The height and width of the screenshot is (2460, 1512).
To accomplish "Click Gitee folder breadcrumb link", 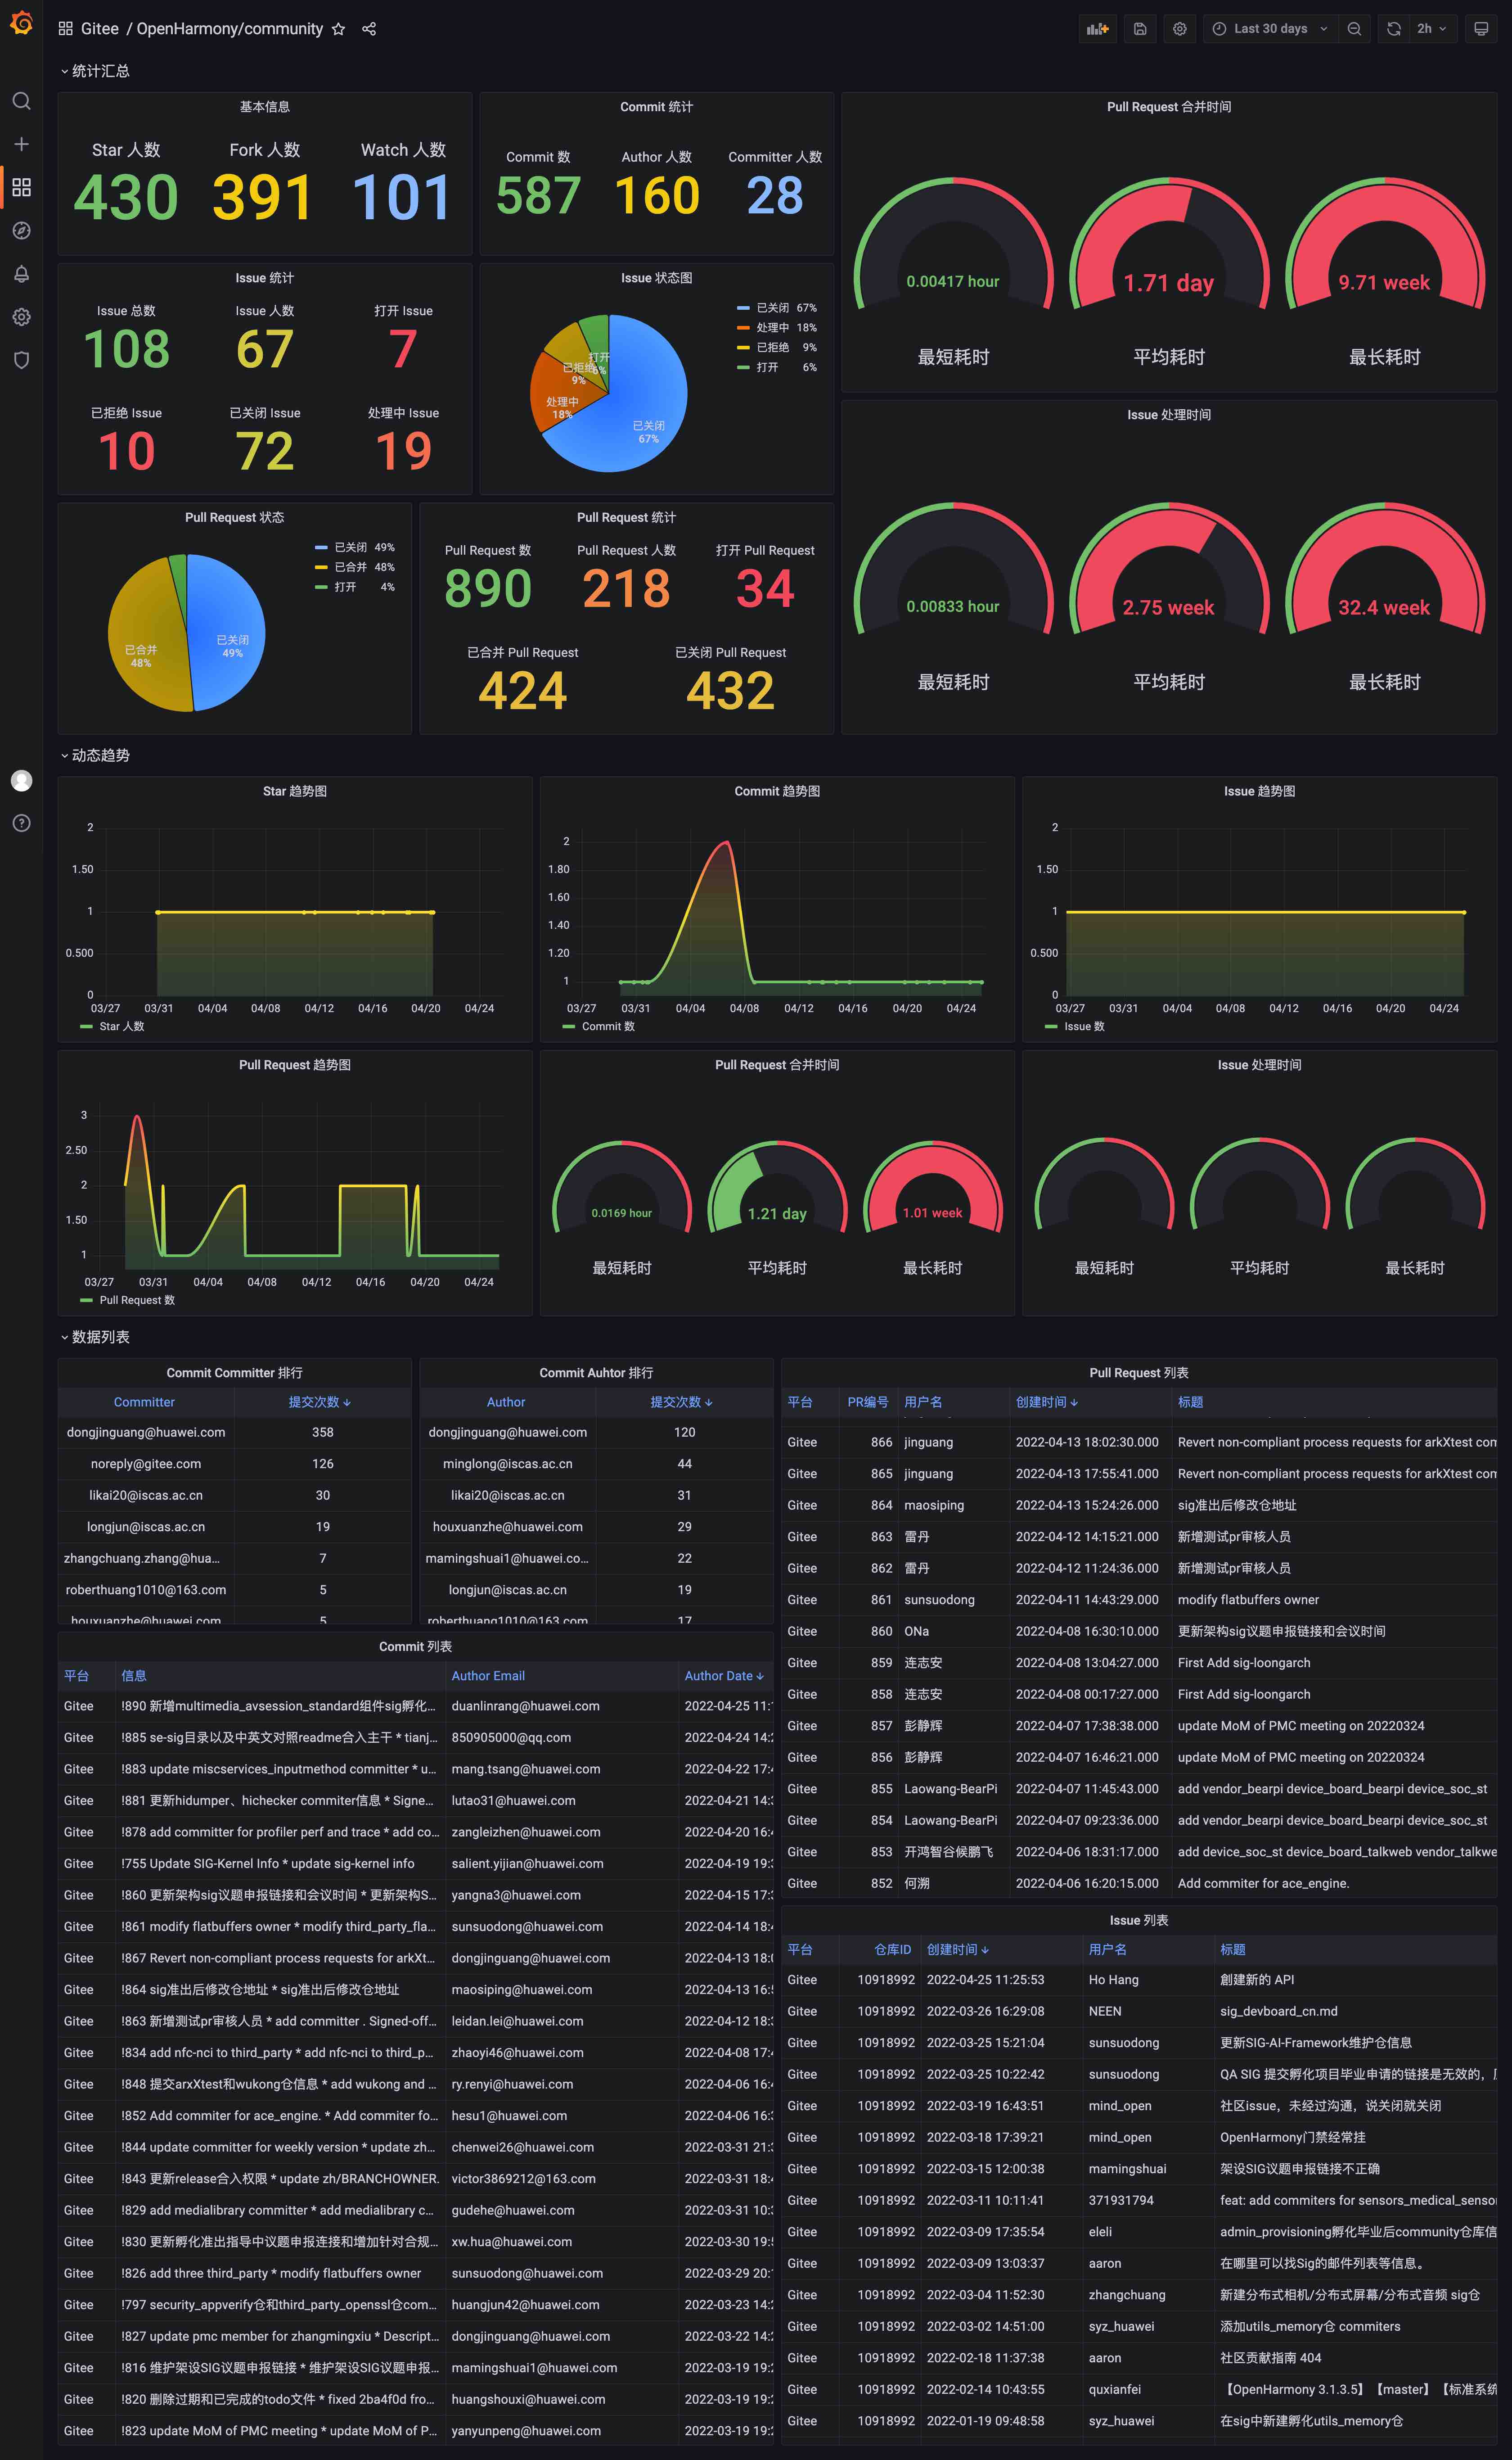I will pyautogui.click(x=99, y=29).
